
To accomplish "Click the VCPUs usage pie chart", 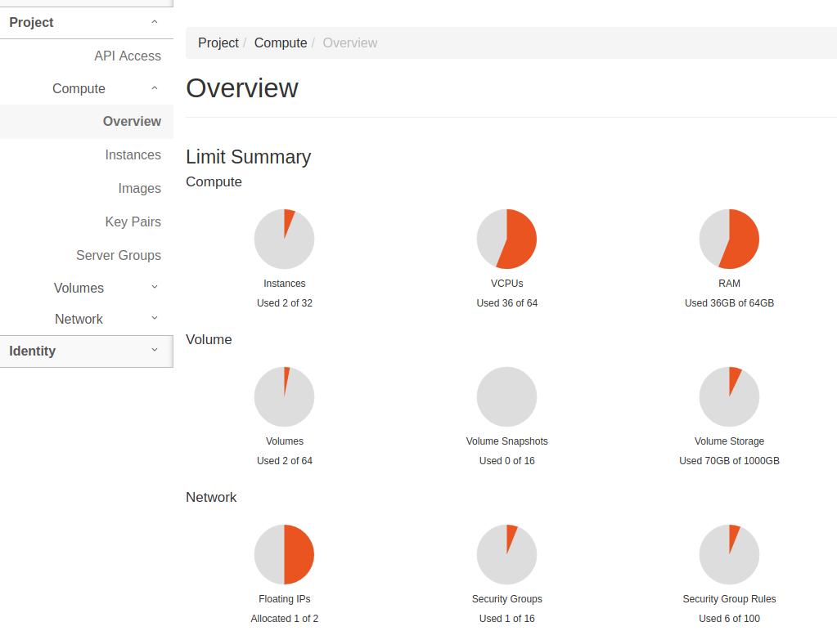I will pos(506,239).
